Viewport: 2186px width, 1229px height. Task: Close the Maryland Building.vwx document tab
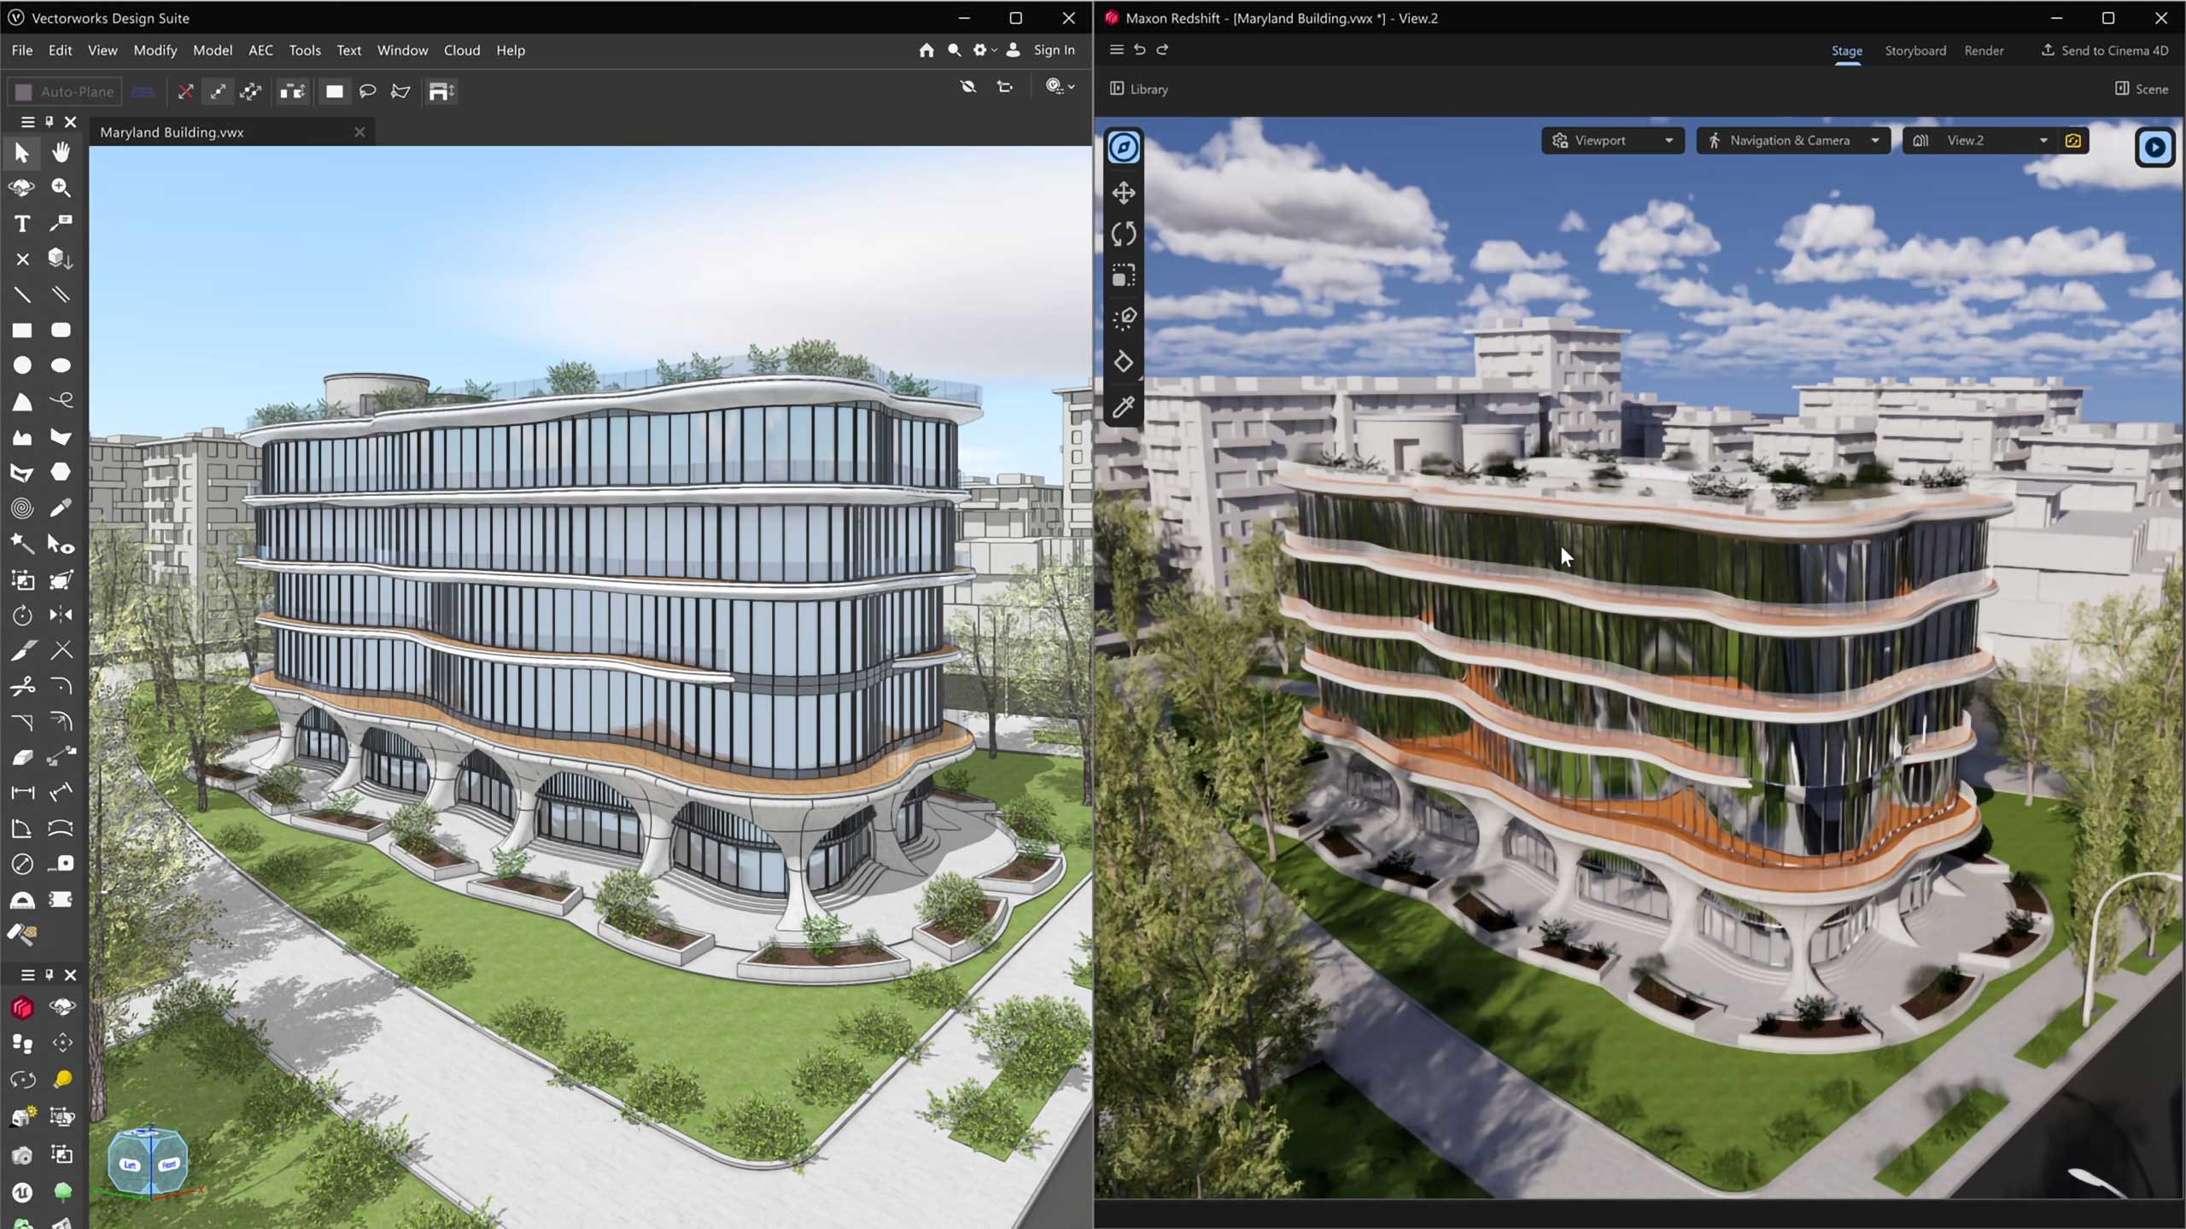[359, 132]
